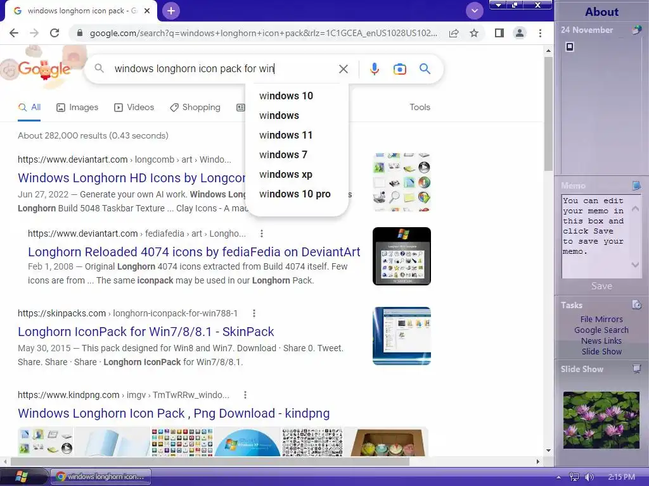Viewport: 649px width, 486px height.
Task: Open Longhorn HD Icons thumbnail image
Action: pyautogui.click(x=402, y=182)
